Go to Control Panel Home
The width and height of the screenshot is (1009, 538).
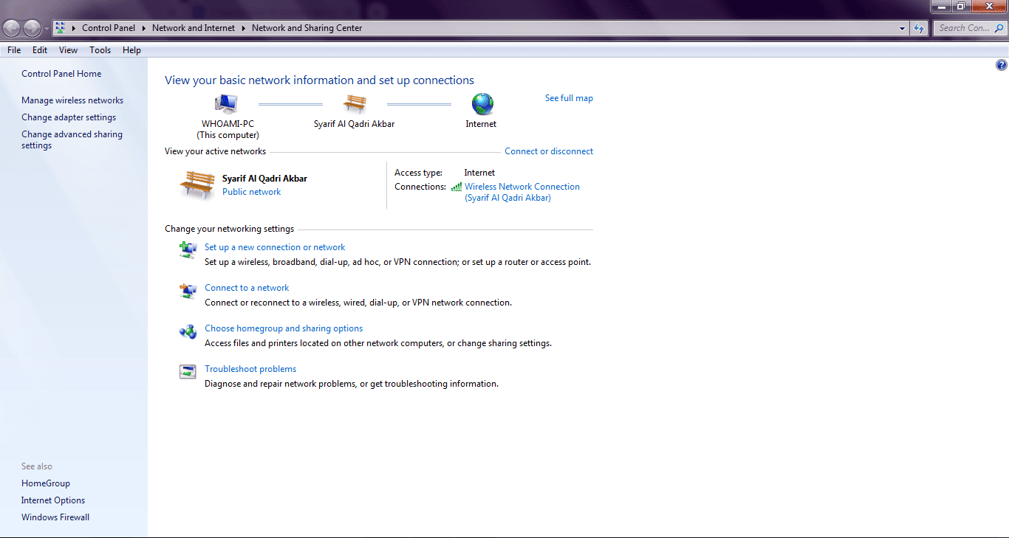[x=61, y=74]
